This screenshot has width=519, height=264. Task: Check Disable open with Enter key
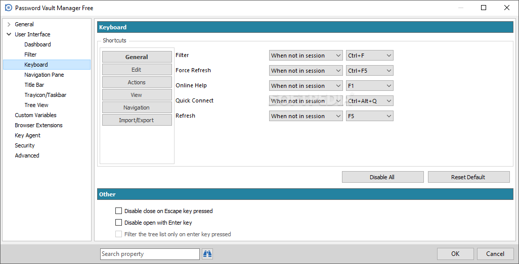tap(118, 223)
